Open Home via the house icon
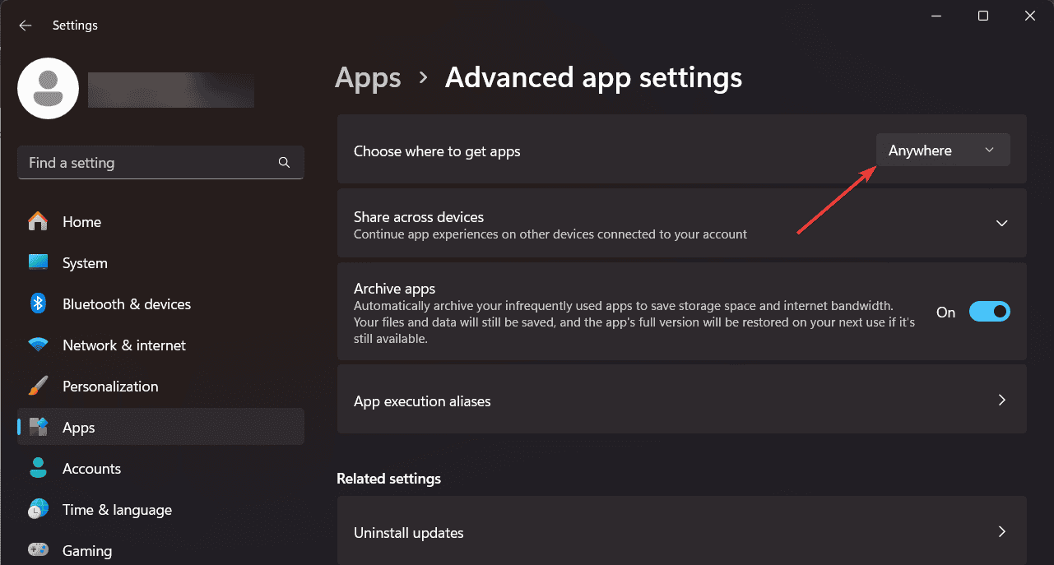 38,222
